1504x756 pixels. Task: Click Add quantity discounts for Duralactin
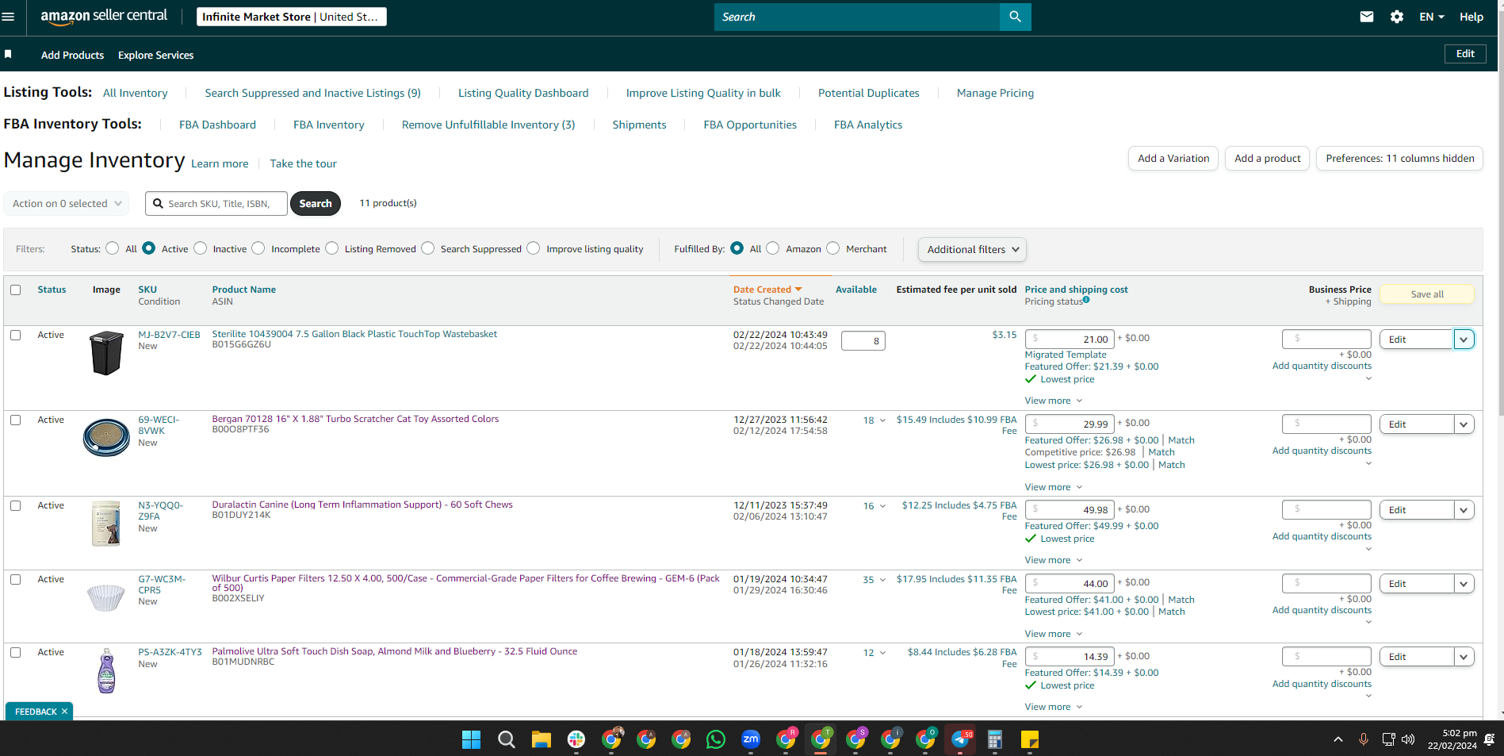coord(1322,536)
